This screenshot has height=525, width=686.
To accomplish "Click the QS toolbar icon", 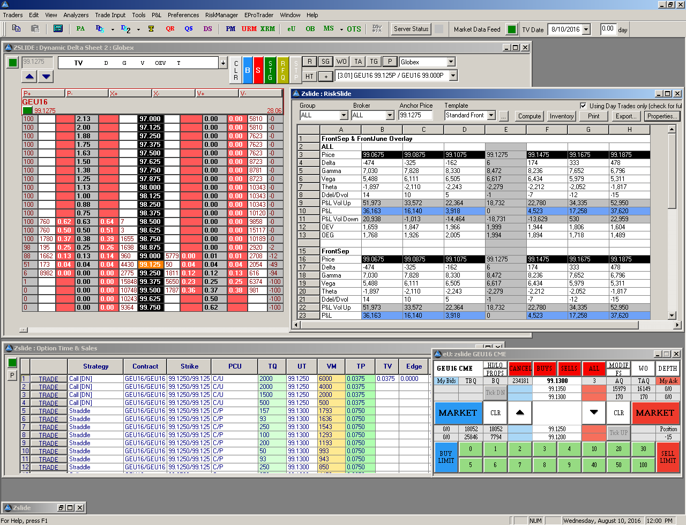I will [x=189, y=29].
